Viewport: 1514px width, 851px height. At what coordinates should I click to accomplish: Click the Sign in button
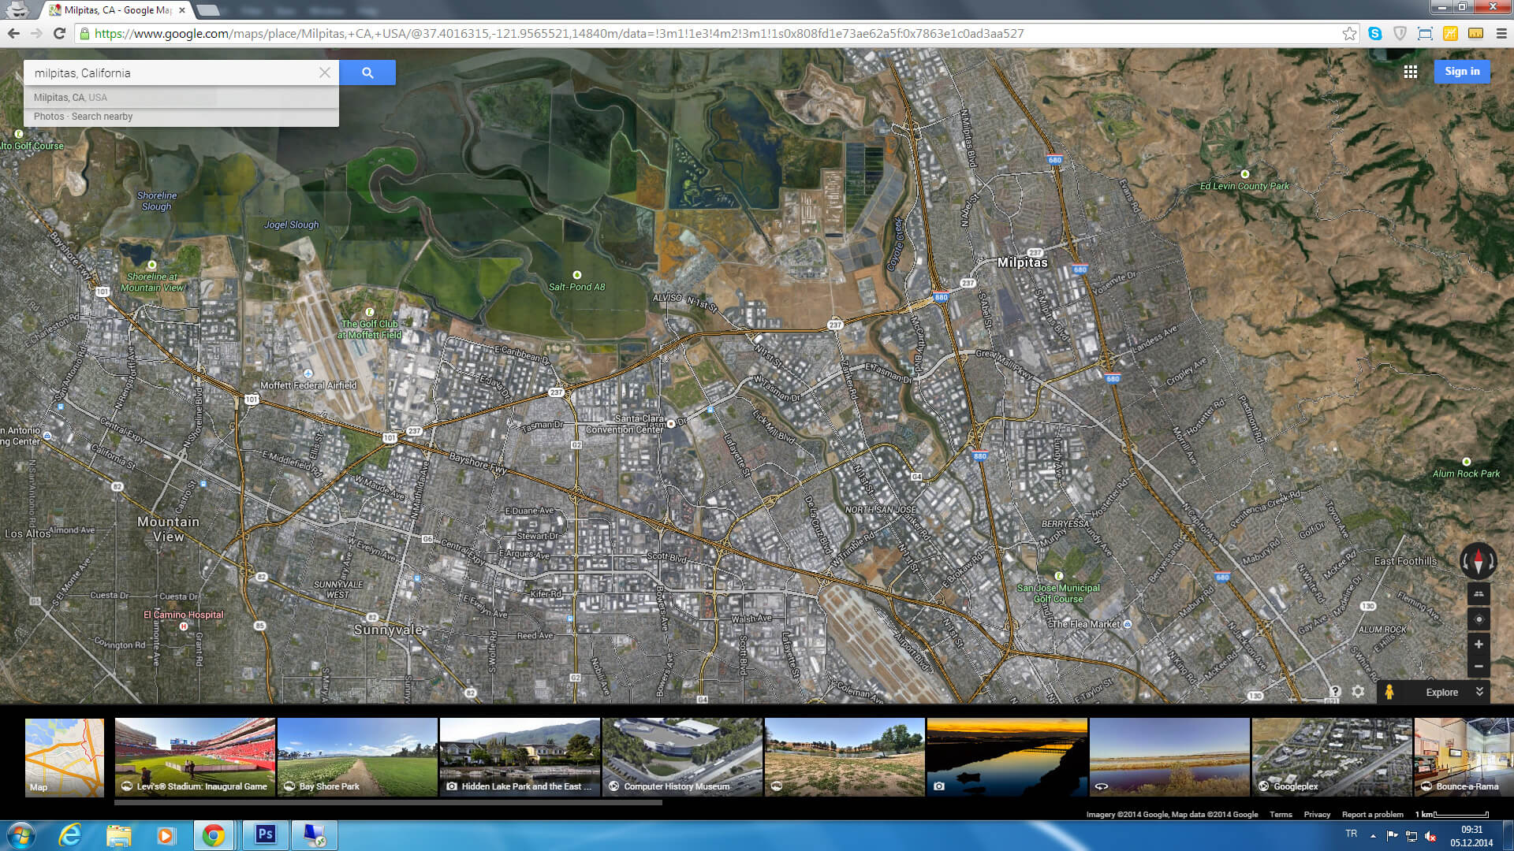click(1461, 72)
